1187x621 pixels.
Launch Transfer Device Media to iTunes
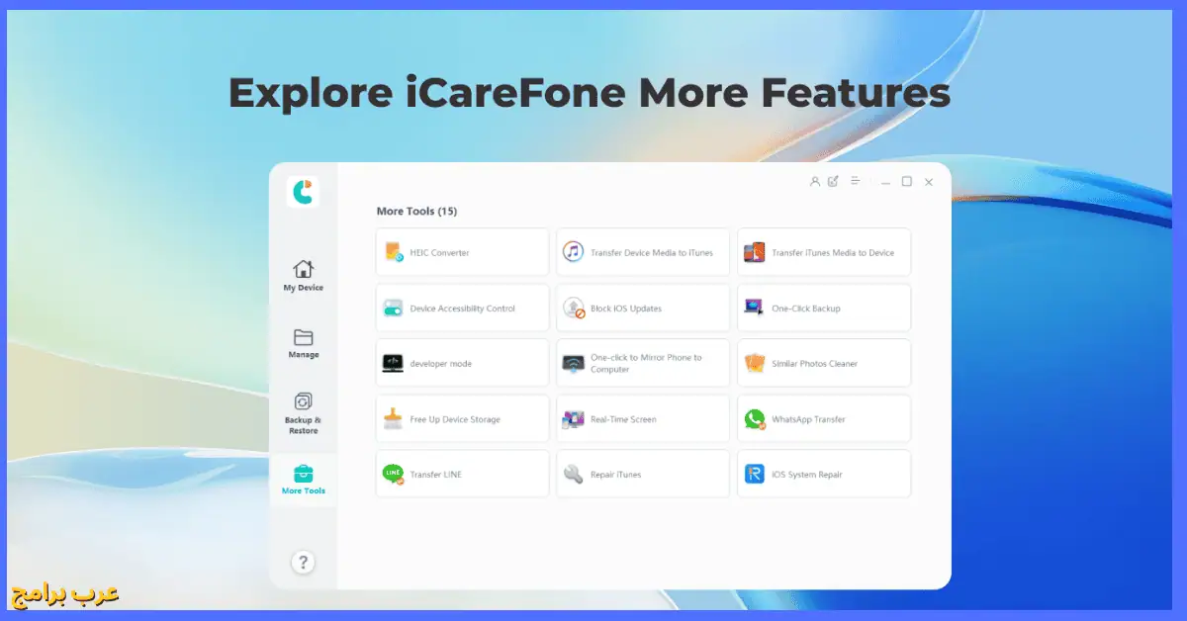(643, 252)
